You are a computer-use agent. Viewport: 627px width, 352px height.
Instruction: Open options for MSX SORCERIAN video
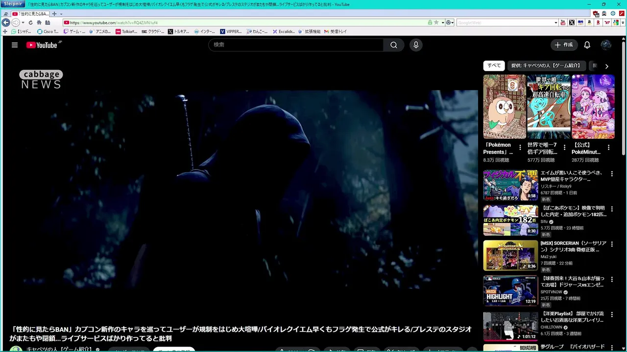pyautogui.click(x=612, y=244)
